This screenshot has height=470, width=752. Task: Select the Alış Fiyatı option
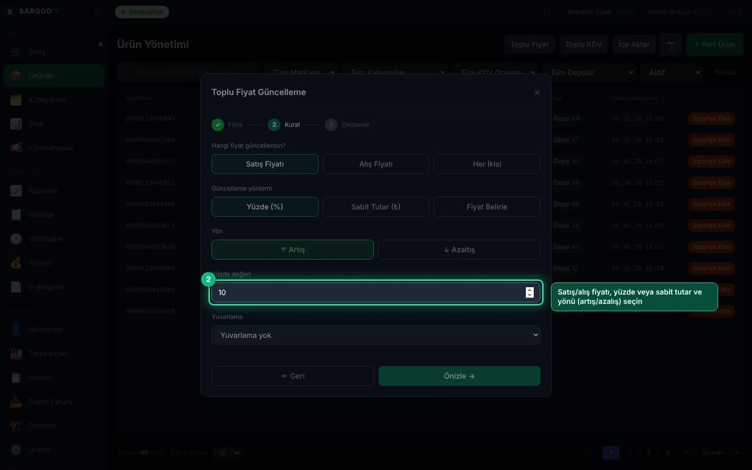[x=376, y=164]
